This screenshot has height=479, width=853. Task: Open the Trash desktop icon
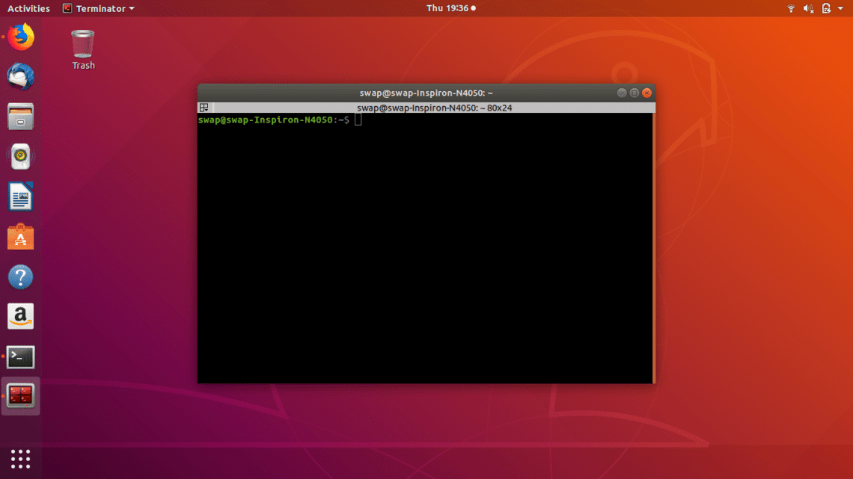point(83,45)
